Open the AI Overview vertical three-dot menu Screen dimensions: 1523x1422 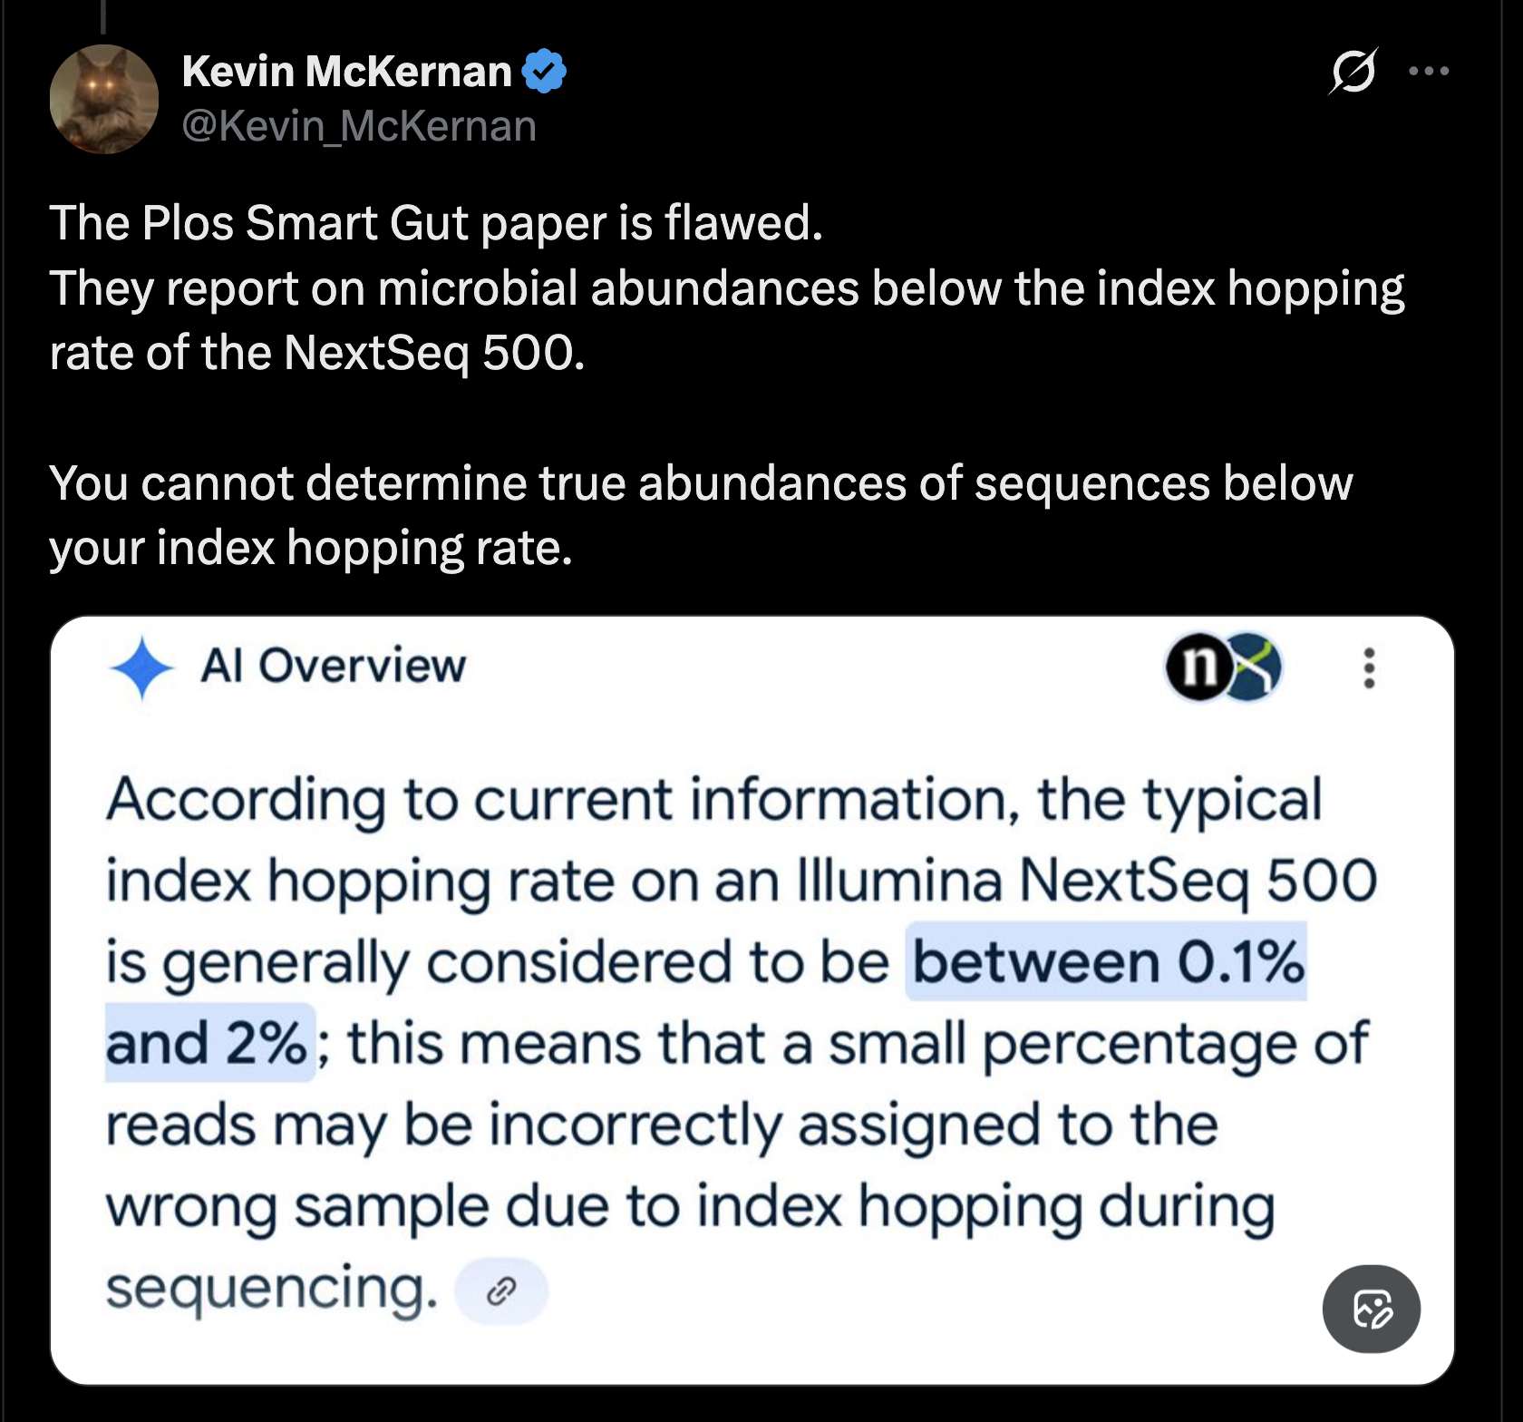(x=1369, y=668)
